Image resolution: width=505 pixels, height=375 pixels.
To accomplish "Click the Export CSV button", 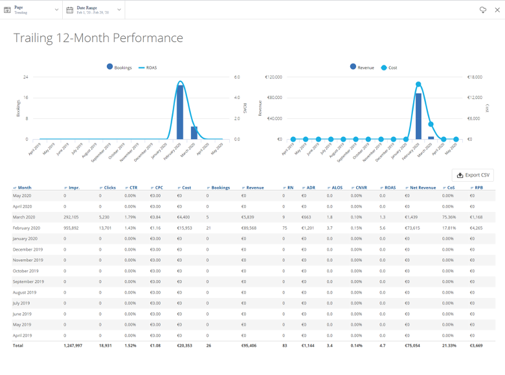I will (x=473, y=175).
